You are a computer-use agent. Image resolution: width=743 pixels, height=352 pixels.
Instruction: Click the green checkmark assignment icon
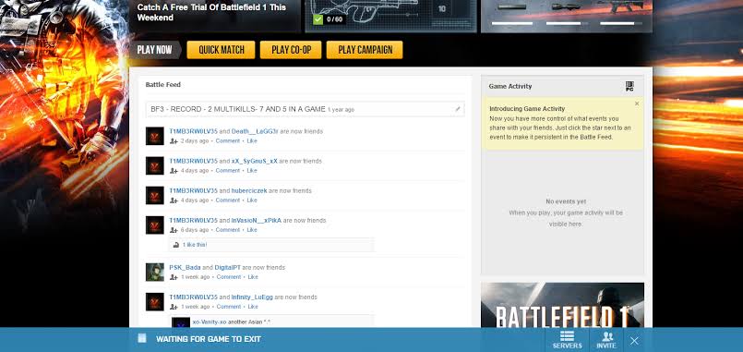[x=318, y=19]
